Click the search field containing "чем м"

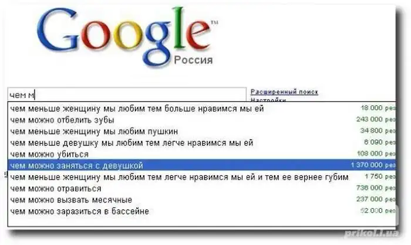click(x=126, y=93)
